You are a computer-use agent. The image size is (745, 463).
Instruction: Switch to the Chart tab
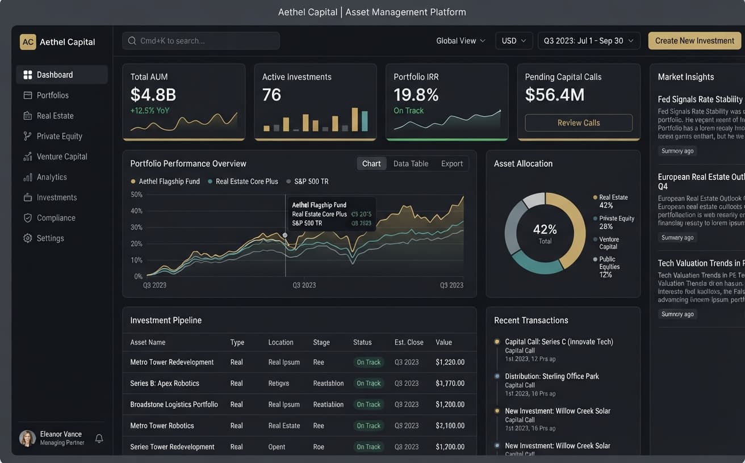pos(371,163)
